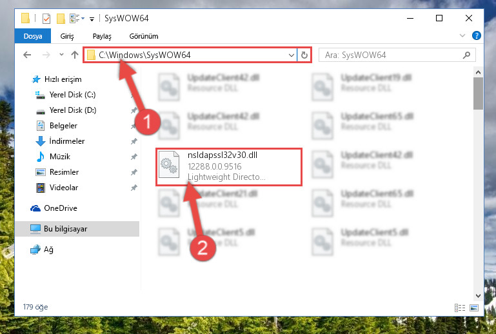496x334 pixels.
Task: Click the Müzik note icon
Action: pos(41,157)
